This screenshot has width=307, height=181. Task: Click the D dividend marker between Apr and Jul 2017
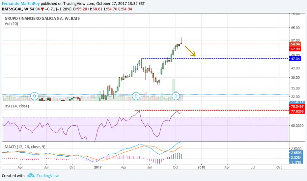pos(136,96)
